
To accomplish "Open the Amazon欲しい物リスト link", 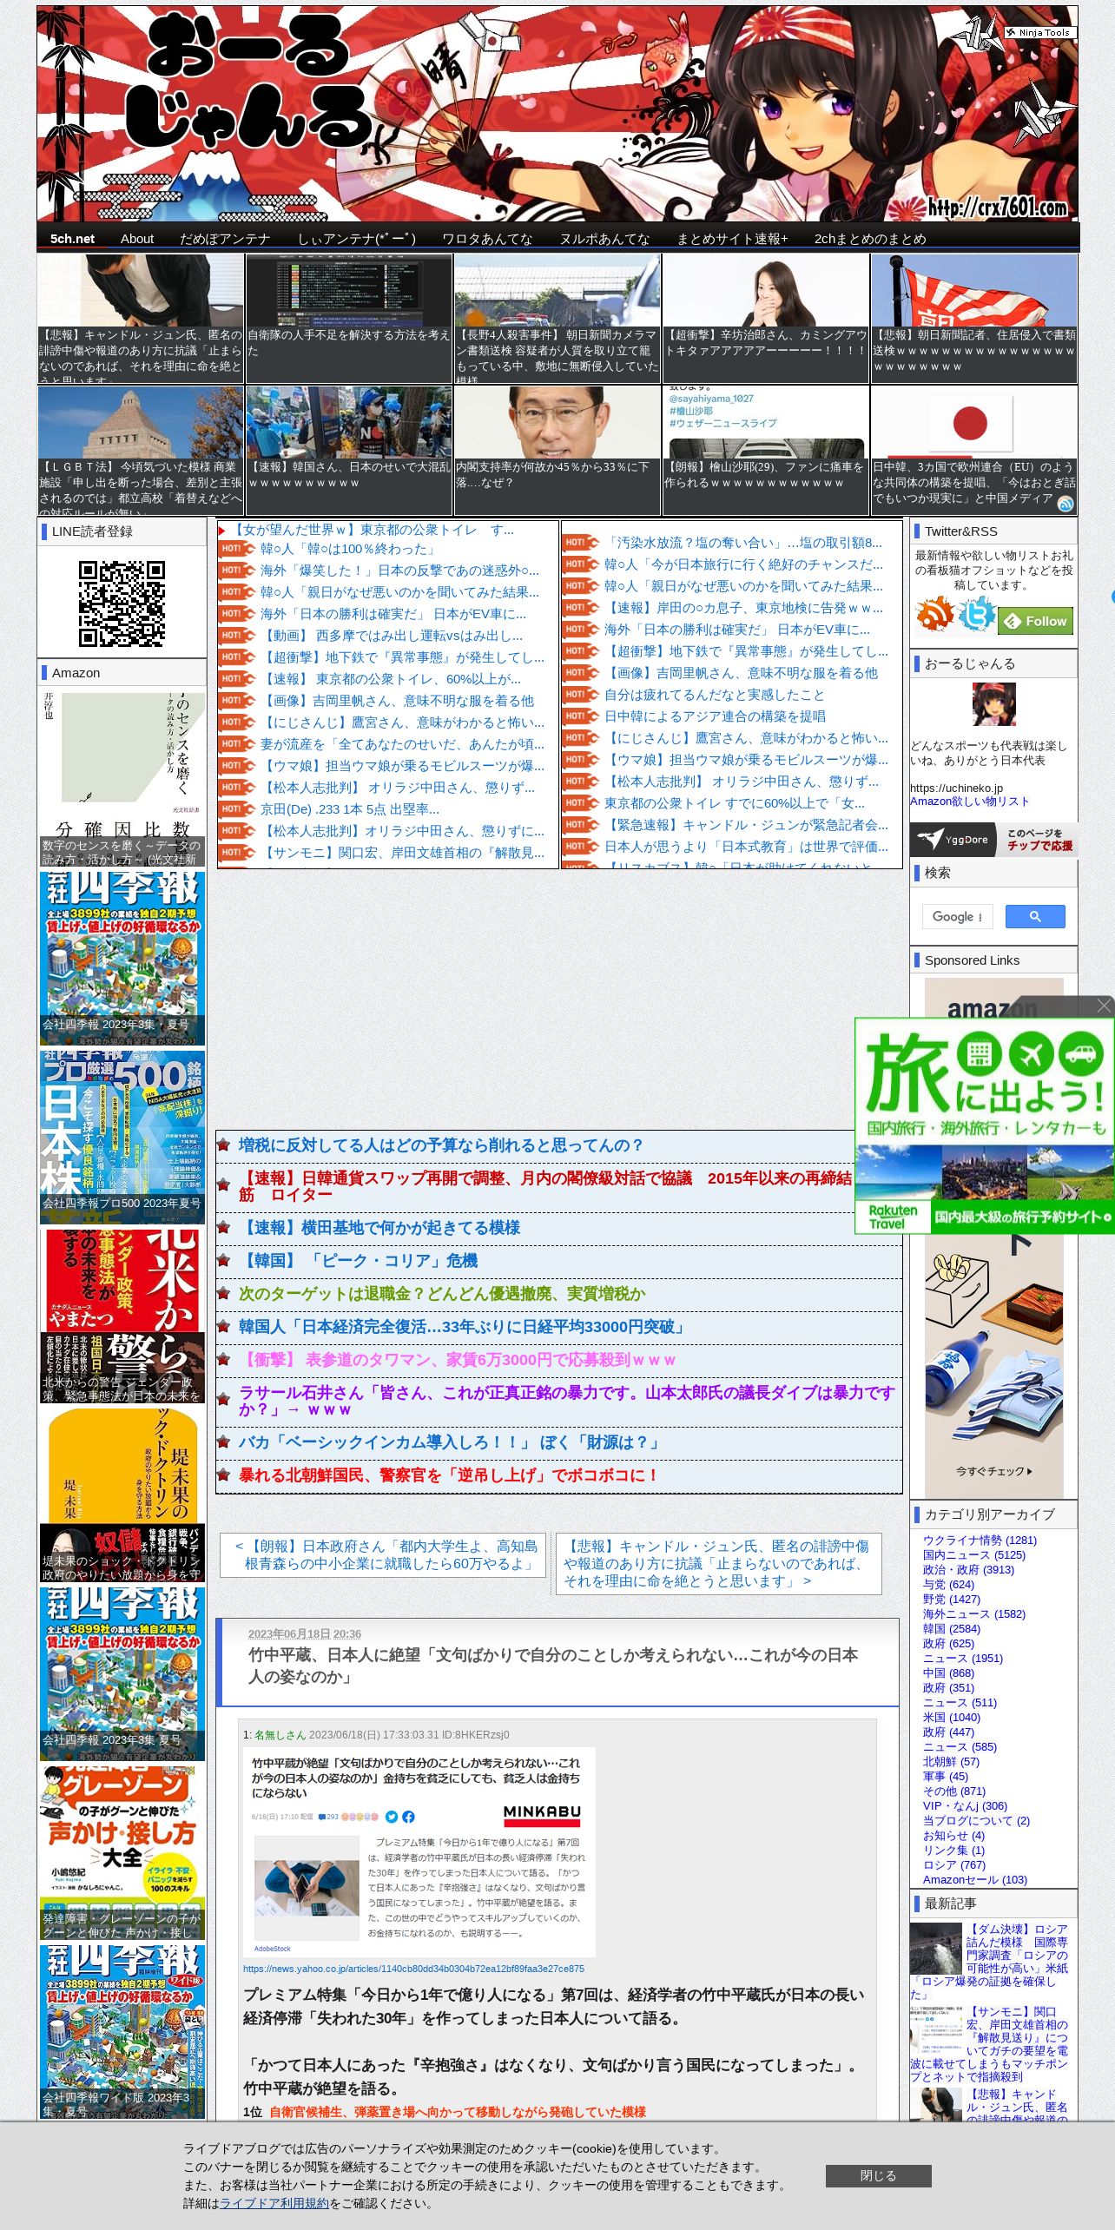I will coord(969,801).
